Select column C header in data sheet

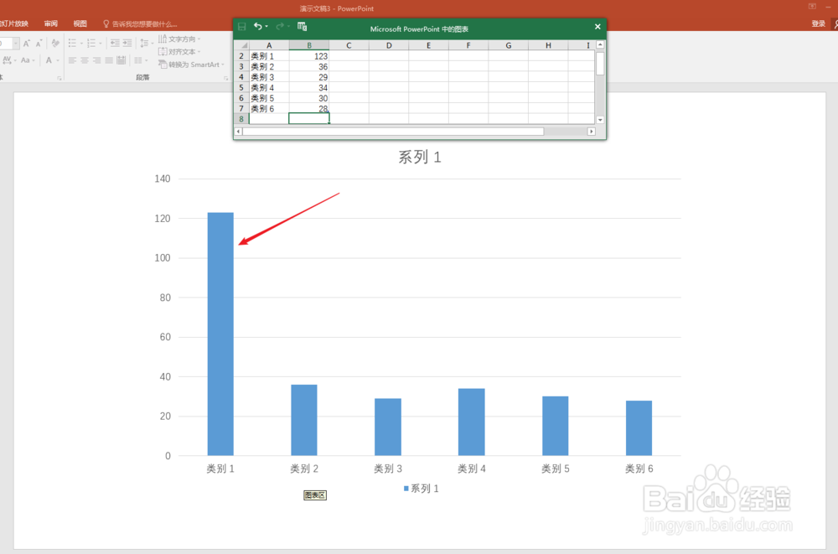tap(349, 45)
